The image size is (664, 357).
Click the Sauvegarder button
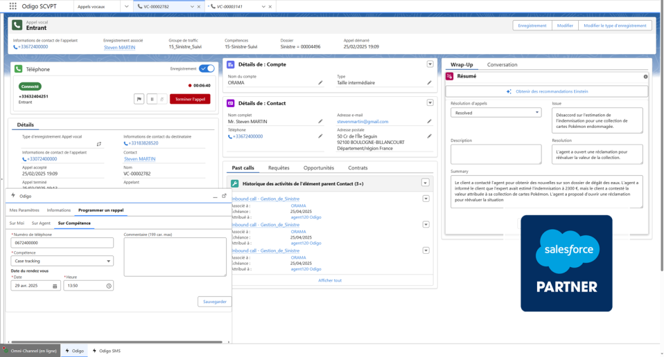[x=215, y=302]
